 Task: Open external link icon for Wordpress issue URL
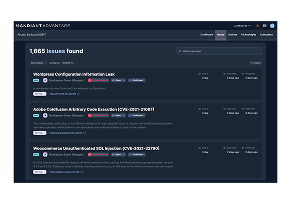78,94
